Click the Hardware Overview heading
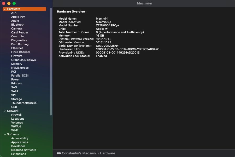 point(72,11)
